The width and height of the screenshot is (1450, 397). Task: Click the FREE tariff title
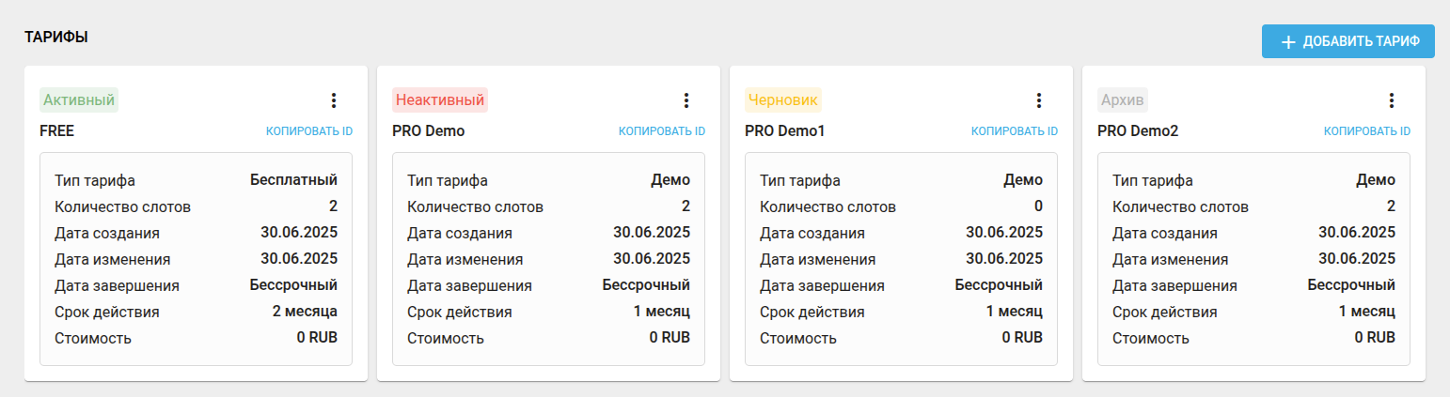point(56,131)
